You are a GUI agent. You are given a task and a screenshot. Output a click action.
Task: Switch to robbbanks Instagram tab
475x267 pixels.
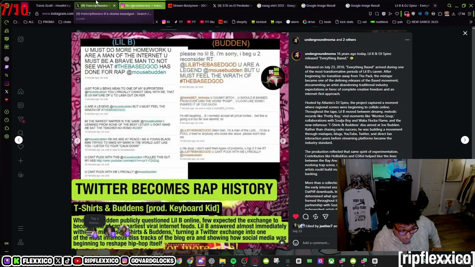click(141, 6)
